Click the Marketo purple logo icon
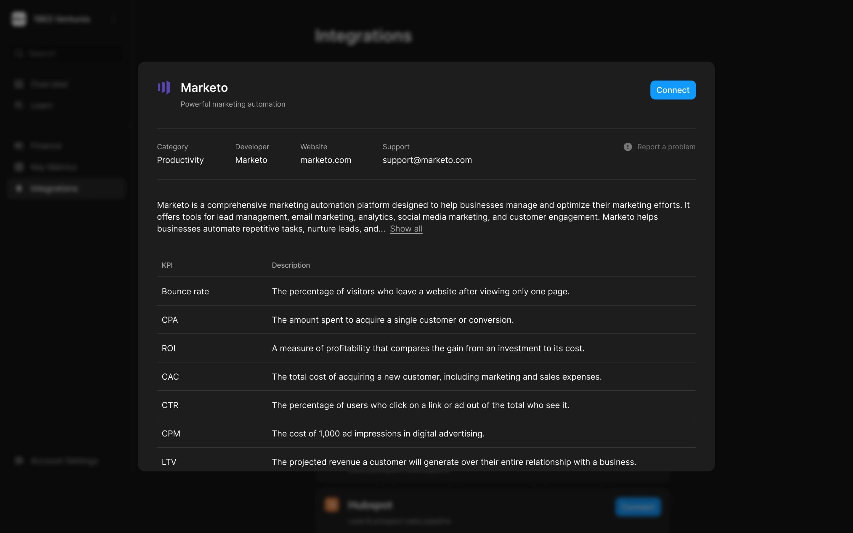Viewport: 853px width, 533px height. [164, 87]
